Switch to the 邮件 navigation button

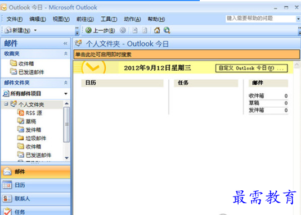coord(35,172)
